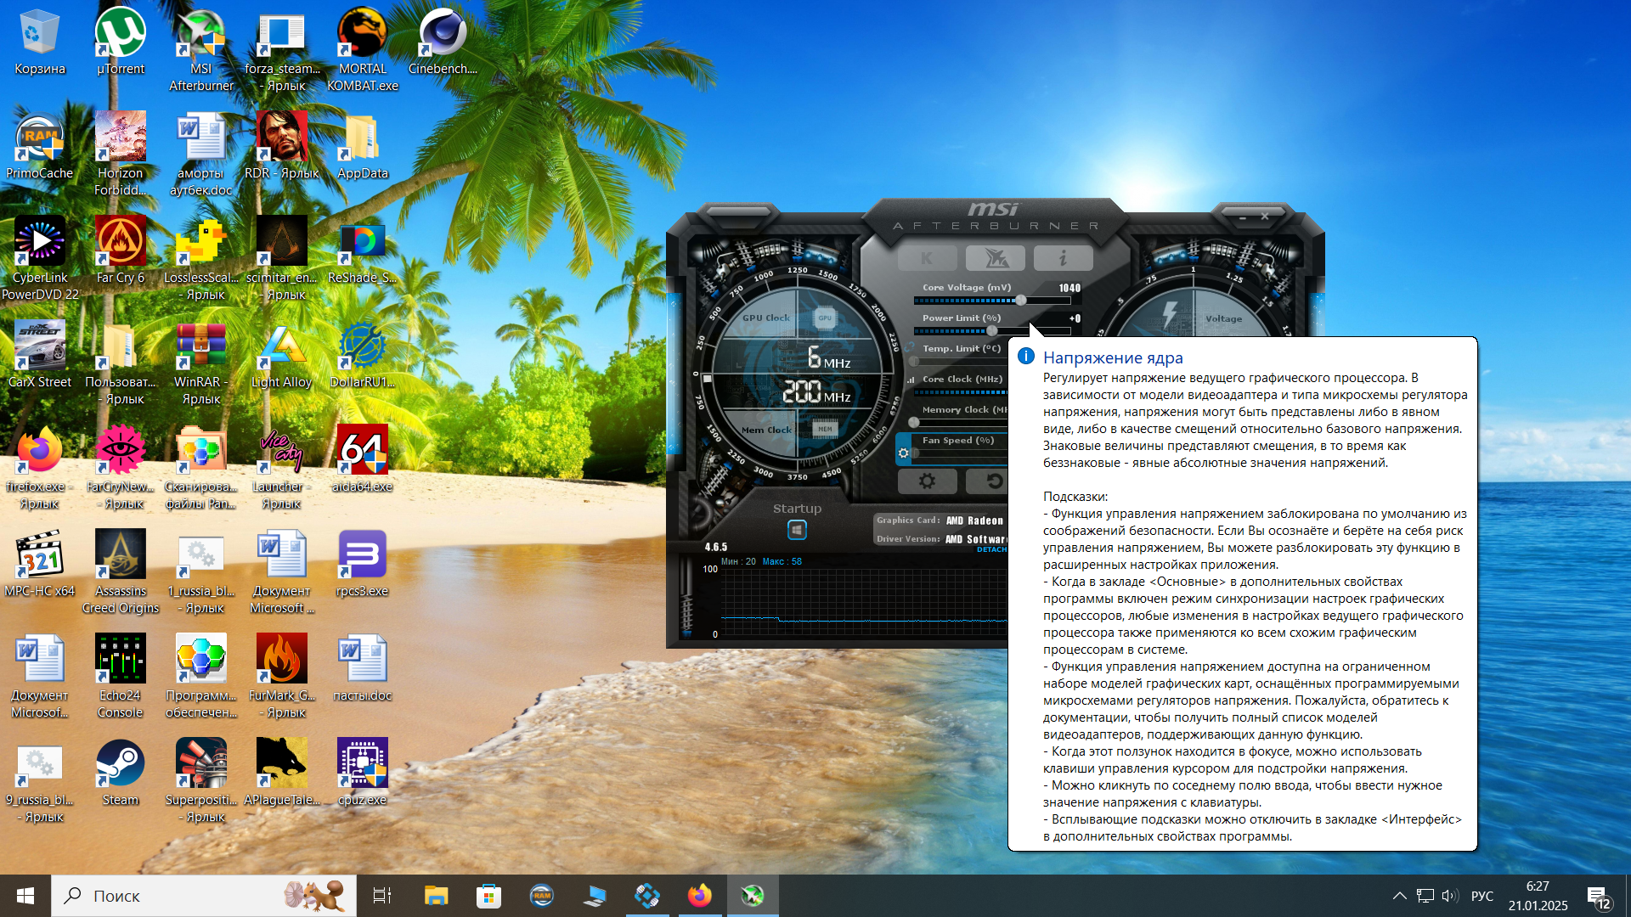Screen dimensions: 1631x917
Task: Click the Power Limit slider handle
Action: pyautogui.click(x=991, y=330)
